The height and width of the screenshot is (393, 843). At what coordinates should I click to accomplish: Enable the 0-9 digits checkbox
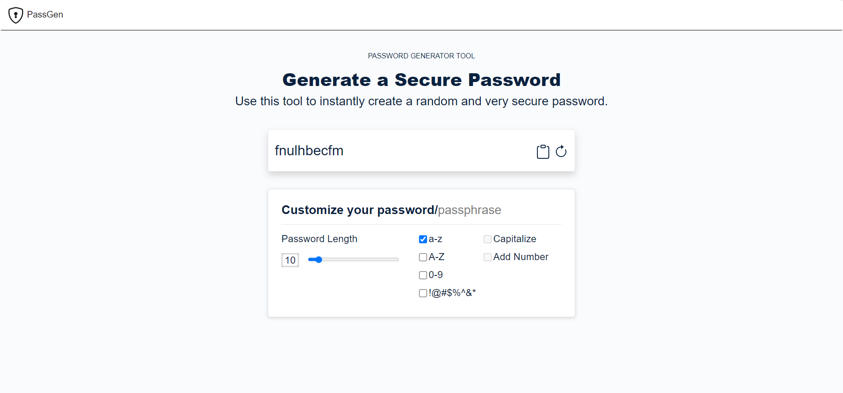tap(423, 275)
